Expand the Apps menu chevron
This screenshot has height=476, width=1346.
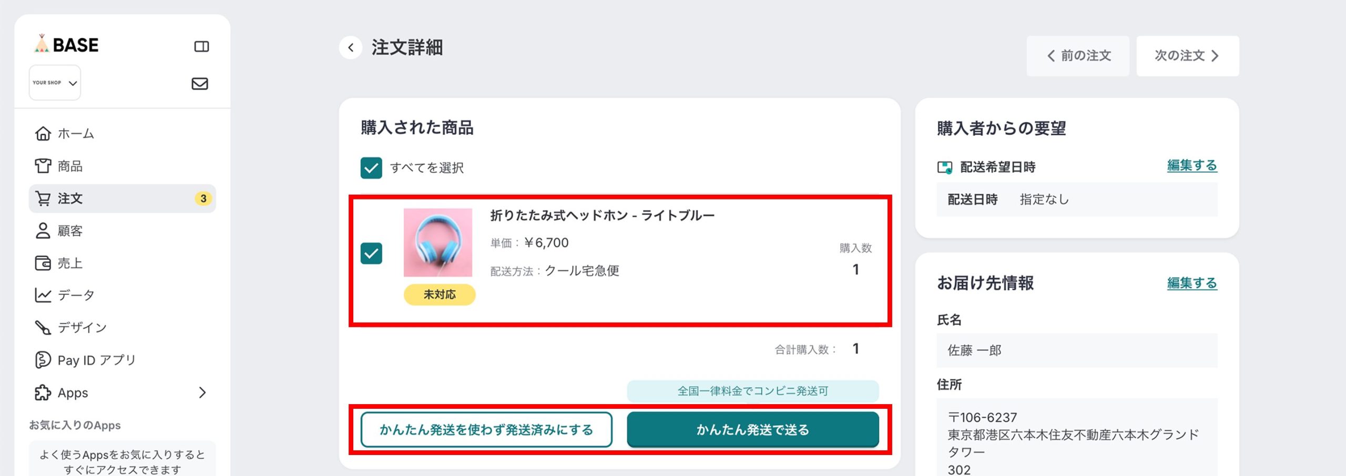click(x=202, y=393)
